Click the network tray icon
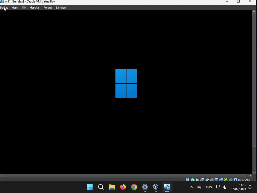The height and width of the screenshot is (193, 257). [218, 187]
